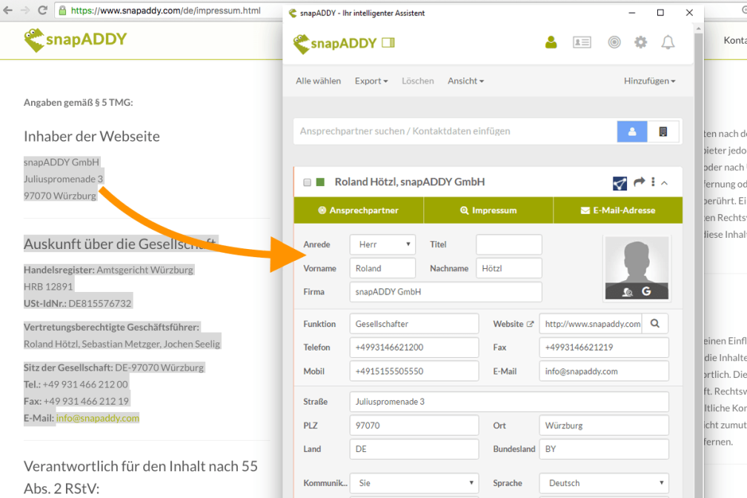
Task: Click the business card icon in the toolbar
Action: (x=582, y=42)
